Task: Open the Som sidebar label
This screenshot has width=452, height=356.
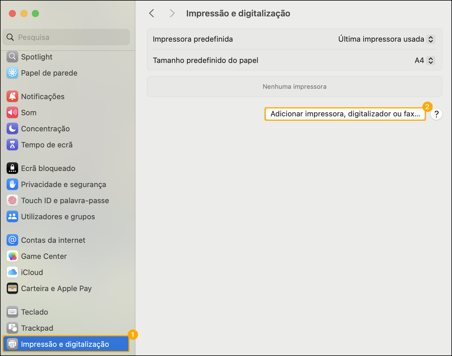Action: pyautogui.click(x=29, y=113)
